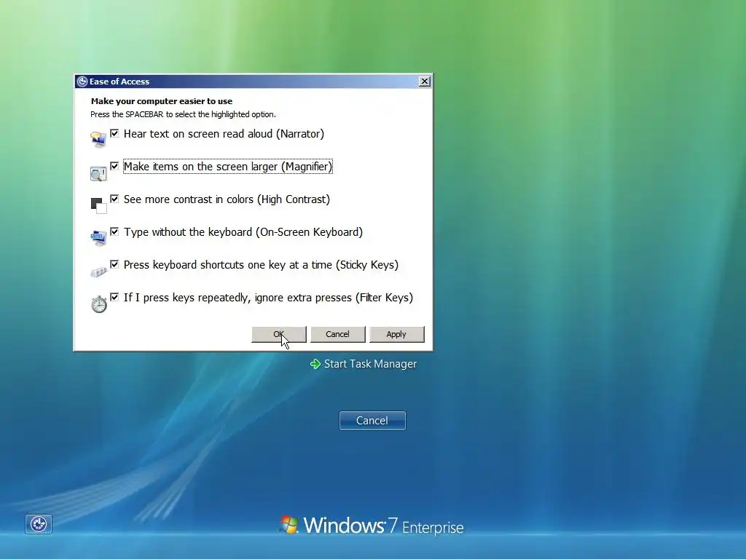746x559 pixels.
Task: Click 'Press keyboard shortcuts one key at a time' label
Action: pyautogui.click(x=262, y=265)
